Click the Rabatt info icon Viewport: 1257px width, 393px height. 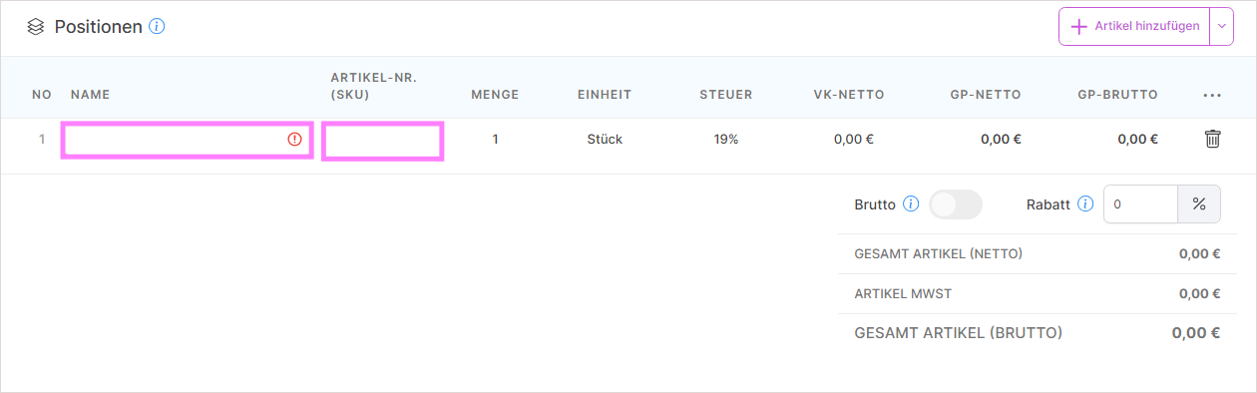pyautogui.click(x=1085, y=203)
